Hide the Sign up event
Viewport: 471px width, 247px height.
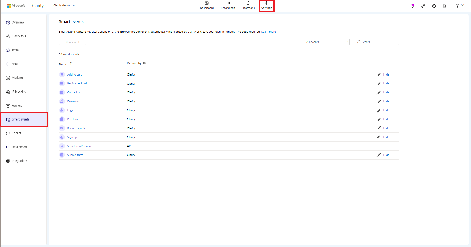(386, 137)
